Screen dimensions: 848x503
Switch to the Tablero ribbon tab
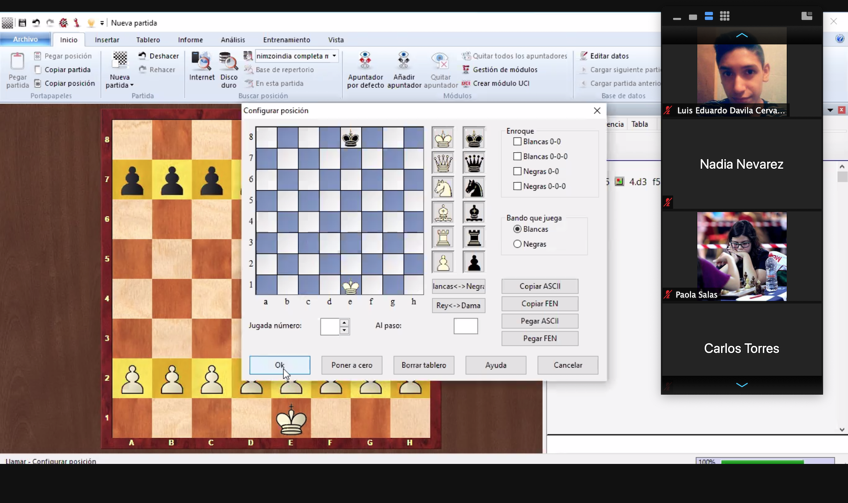[148, 40]
